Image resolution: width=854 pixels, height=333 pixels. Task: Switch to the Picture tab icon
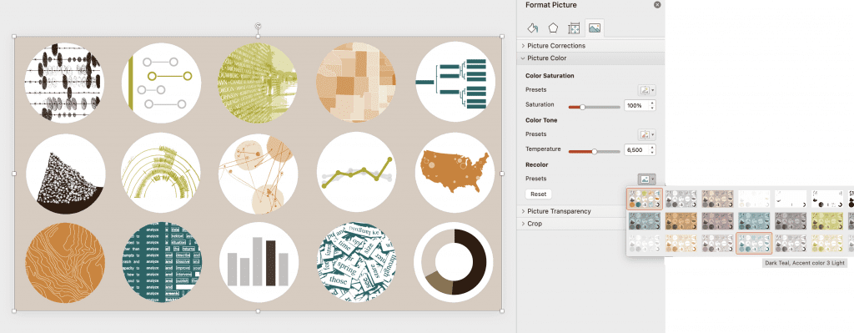(594, 28)
